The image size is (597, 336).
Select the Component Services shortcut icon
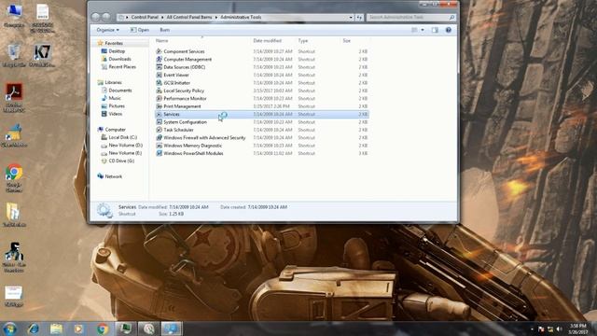click(x=160, y=51)
